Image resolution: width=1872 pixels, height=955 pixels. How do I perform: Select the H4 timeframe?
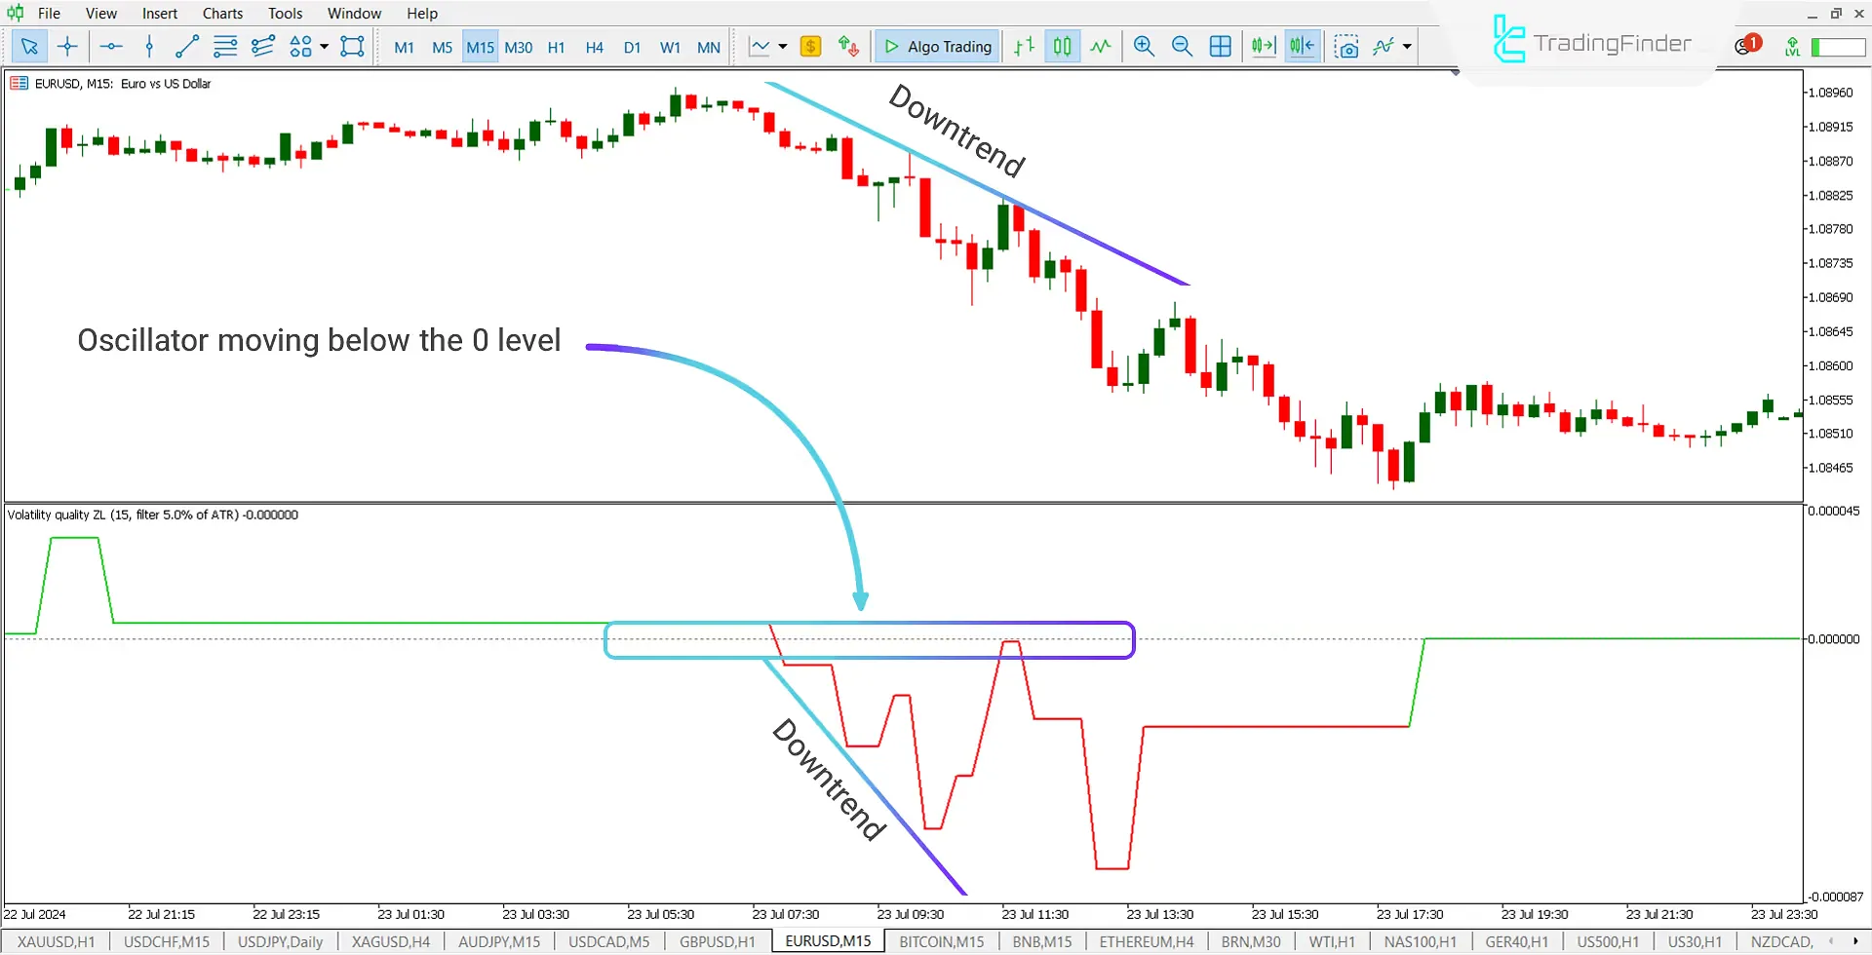tap(594, 46)
